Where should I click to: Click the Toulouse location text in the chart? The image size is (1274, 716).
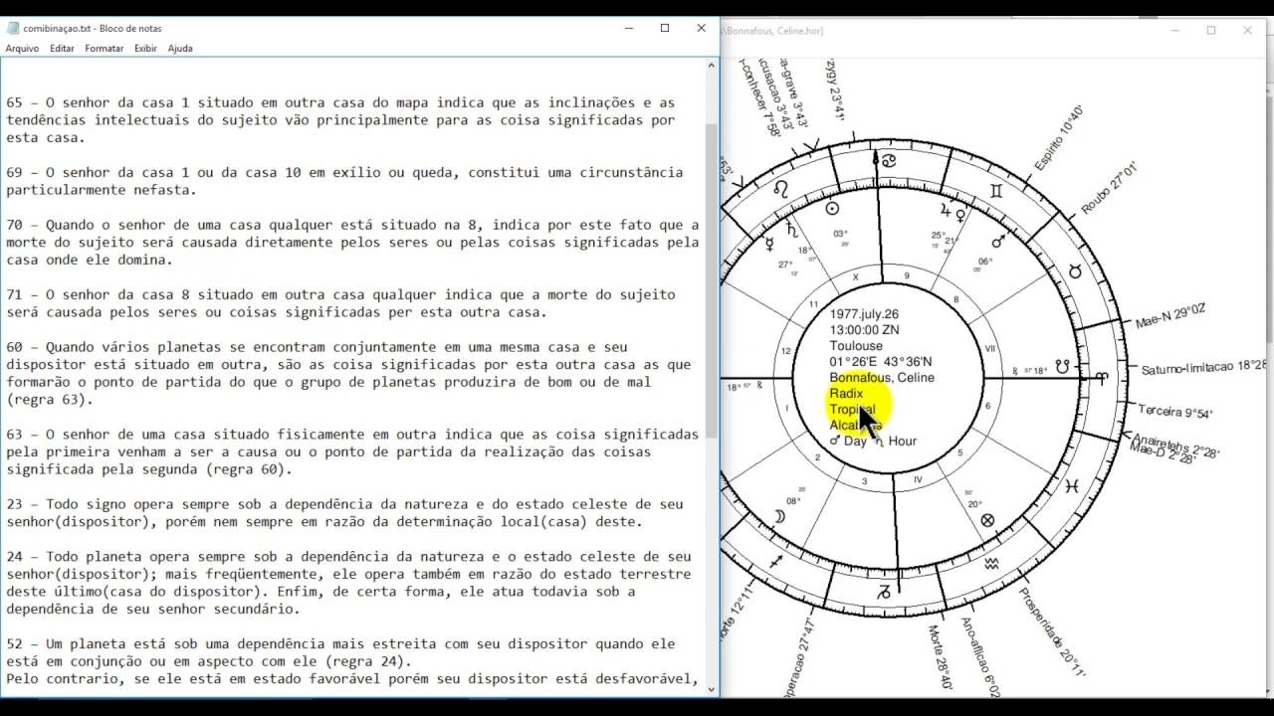(856, 346)
